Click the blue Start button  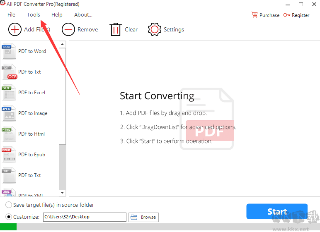tap(277, 211)
